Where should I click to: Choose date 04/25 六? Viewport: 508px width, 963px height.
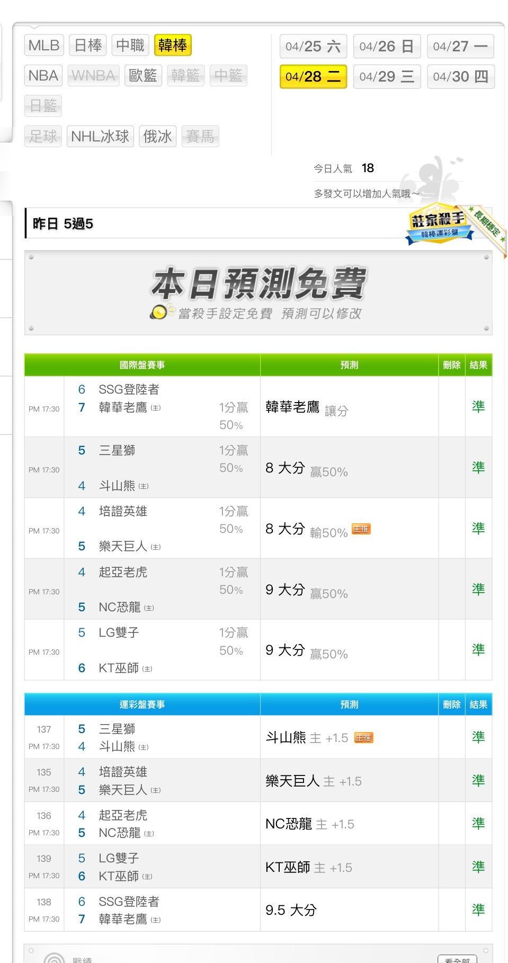tap(313, 46)
